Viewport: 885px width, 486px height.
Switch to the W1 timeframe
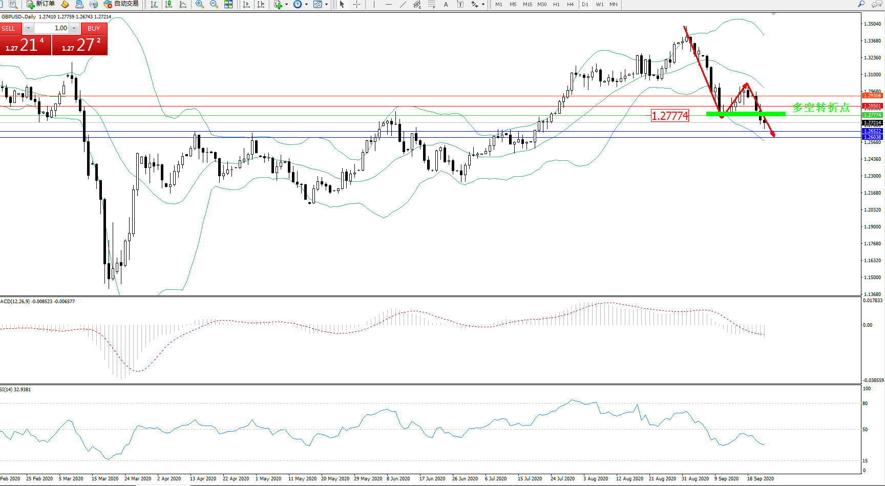click(599, 5)
